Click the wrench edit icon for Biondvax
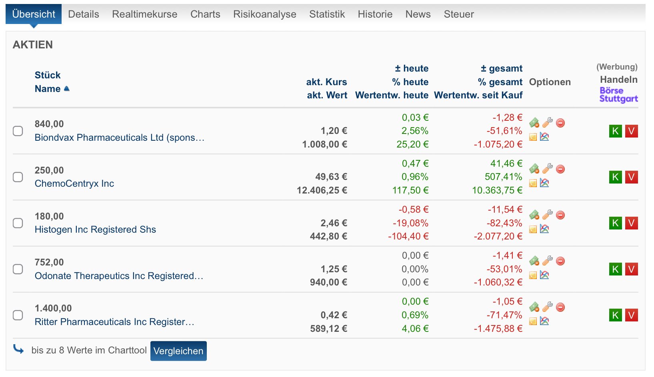Viewport: 654px width, 377px height. coord(547,122)
